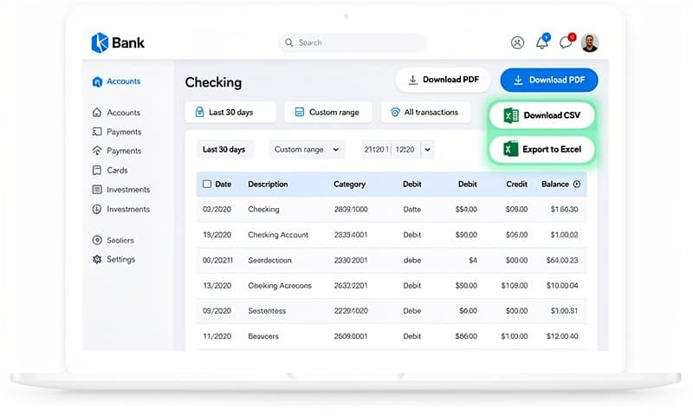Open the Cheking Account transaction row
The image size is (693, 416).
coord(392,235)
